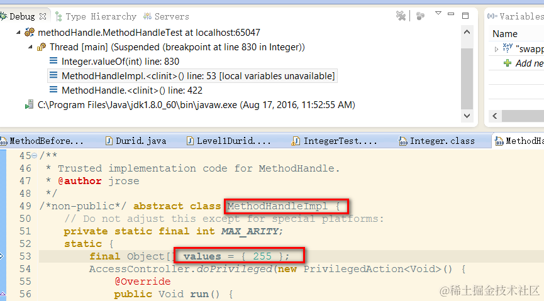The image size is (544, 301).
Task: Collapse Thread [main] node
Action: pos(30,47)
